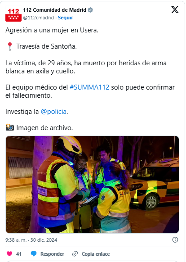Click the blue reply speech bubble icon
This screenshot has width=186, height=262.
(x=34, y=254)
